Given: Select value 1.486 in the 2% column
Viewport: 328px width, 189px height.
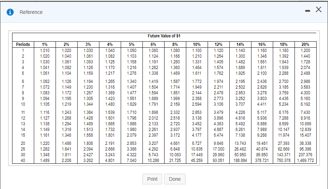Looking at the screenshot, I should coord(66,143).
